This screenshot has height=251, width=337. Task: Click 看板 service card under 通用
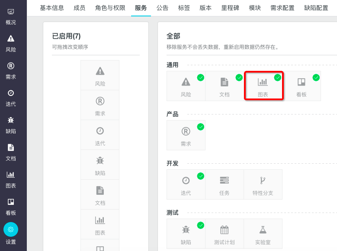[x=302, y=86]
